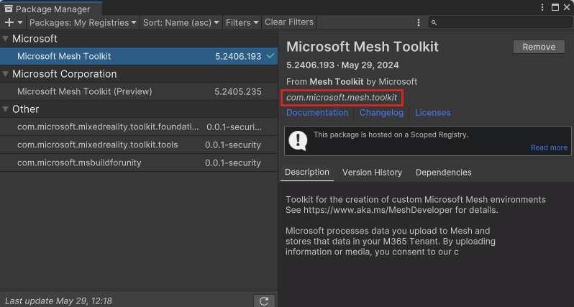This screenshot has width=574, height=307.
Task: Switch to the Dependencies tab
Action: 443,173
